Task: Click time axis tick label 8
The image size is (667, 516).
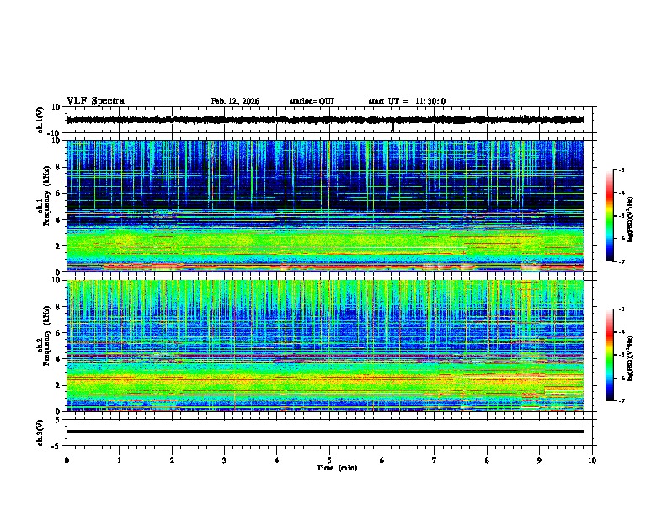Action: (x=487, y=460)
